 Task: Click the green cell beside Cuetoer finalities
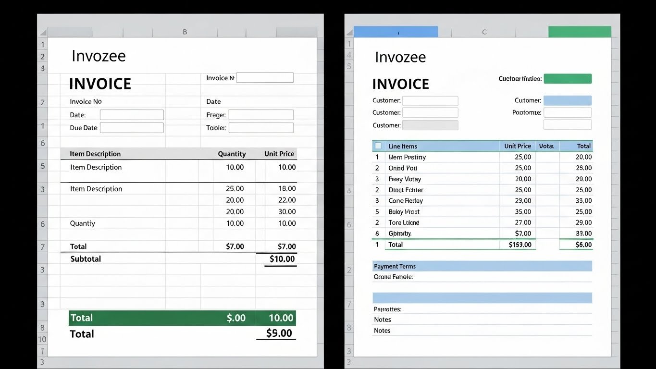pos(568,78)
